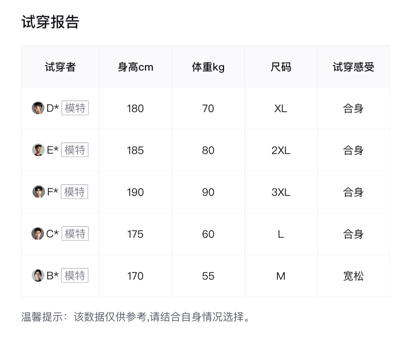
Task: Click the 试穿感受 column header
Action: [353, 67]
